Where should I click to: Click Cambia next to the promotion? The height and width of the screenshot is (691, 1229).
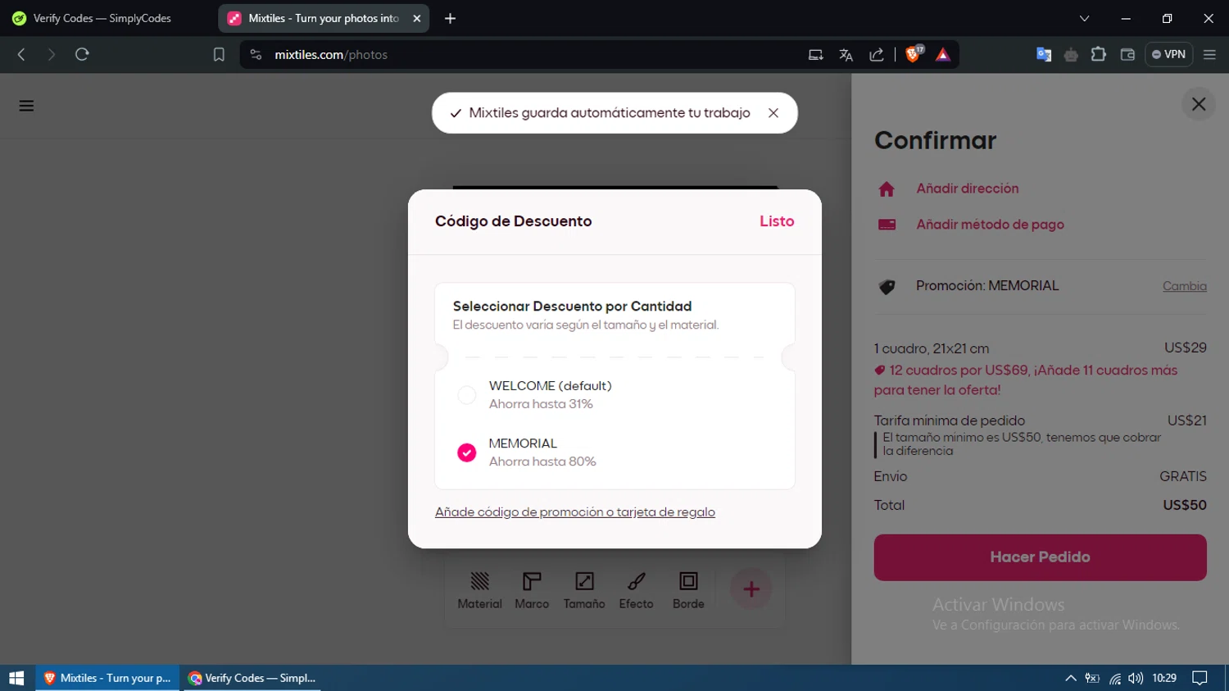point(1185,286)
